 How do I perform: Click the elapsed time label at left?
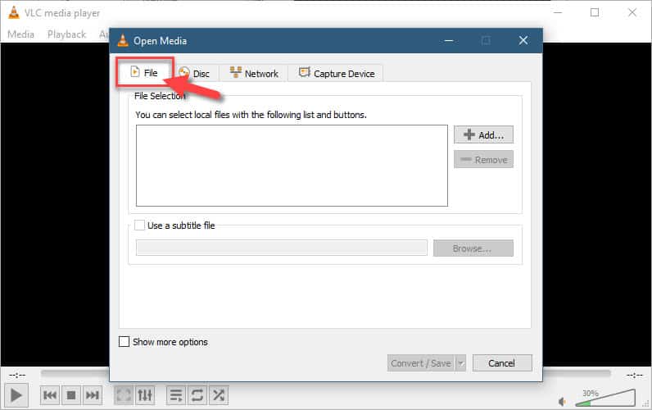click(17, 375)
